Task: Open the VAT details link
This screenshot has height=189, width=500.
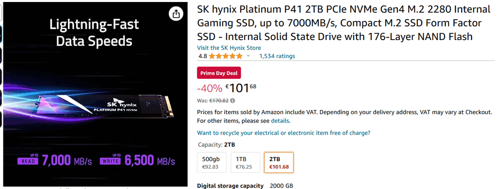Action: pyautogui.click(x=280, y=121)
